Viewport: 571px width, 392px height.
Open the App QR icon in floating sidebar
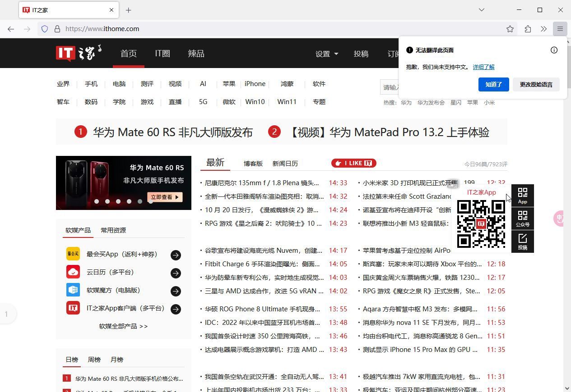(x=523, y=196)
